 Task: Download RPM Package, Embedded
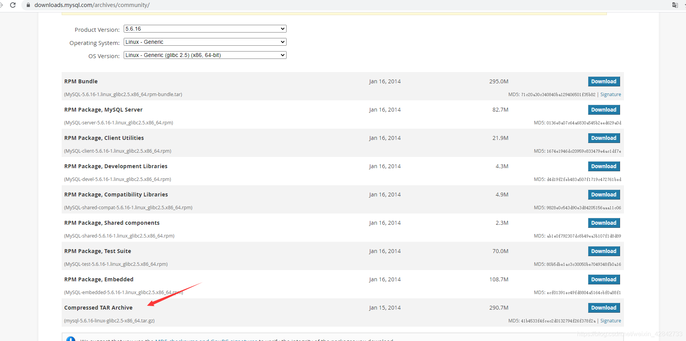coord(604,279)
